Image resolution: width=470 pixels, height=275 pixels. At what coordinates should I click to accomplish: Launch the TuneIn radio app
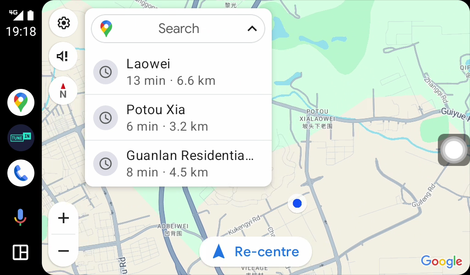[21, 137]
